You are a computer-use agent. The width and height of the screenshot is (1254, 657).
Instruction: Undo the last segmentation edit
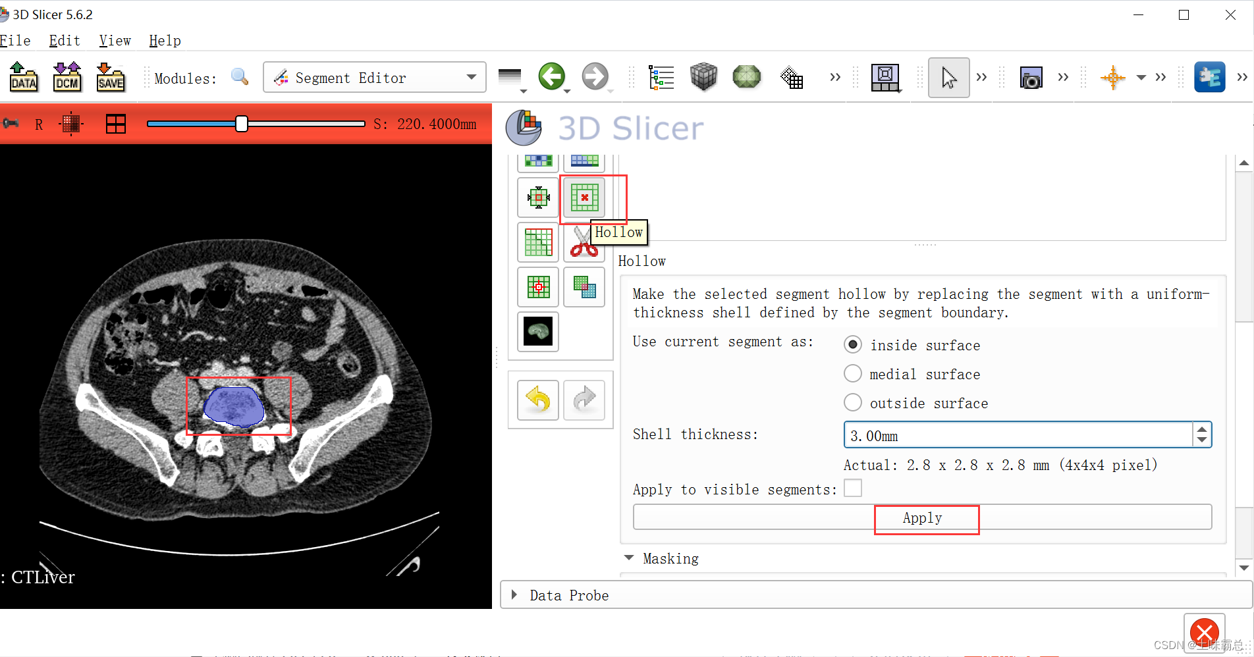[x=538, y=400]
